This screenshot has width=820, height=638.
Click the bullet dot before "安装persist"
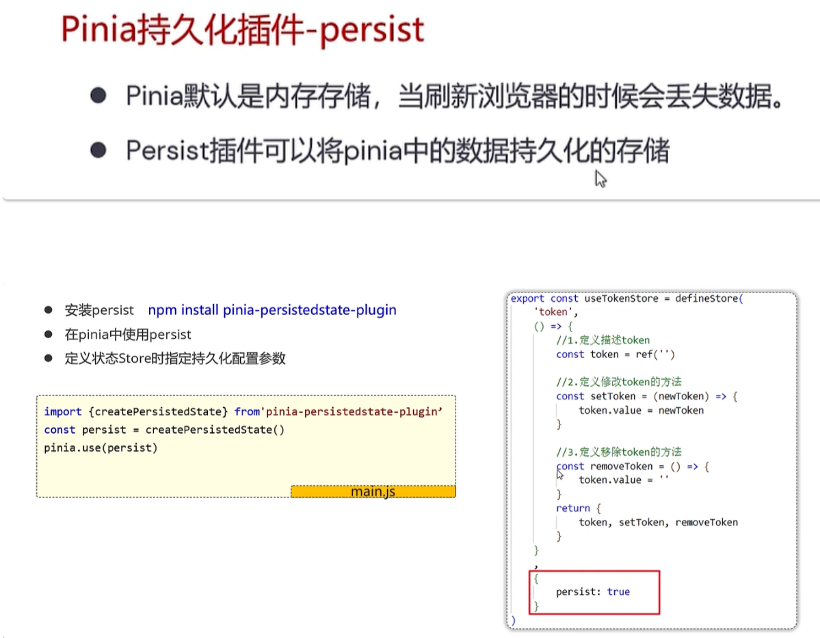click(x=49, y=310)
